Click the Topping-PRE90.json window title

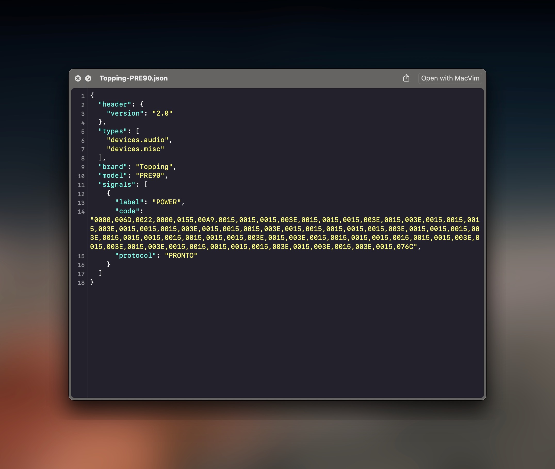click(133, 78)
